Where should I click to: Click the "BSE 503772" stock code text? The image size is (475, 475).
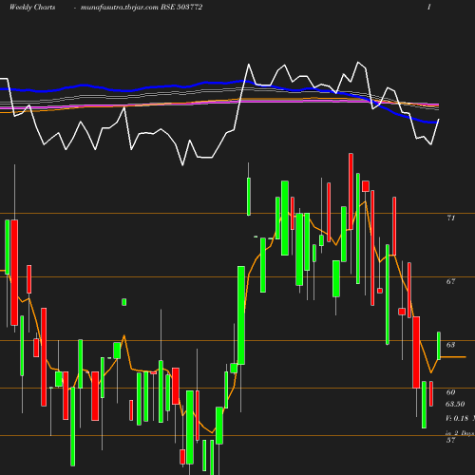[181, 7]
